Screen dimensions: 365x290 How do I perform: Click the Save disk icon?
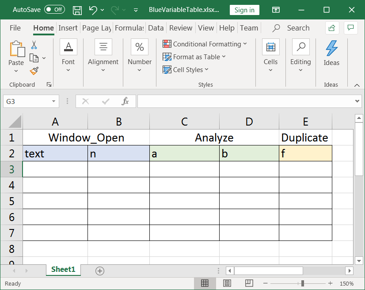[77, 10]
